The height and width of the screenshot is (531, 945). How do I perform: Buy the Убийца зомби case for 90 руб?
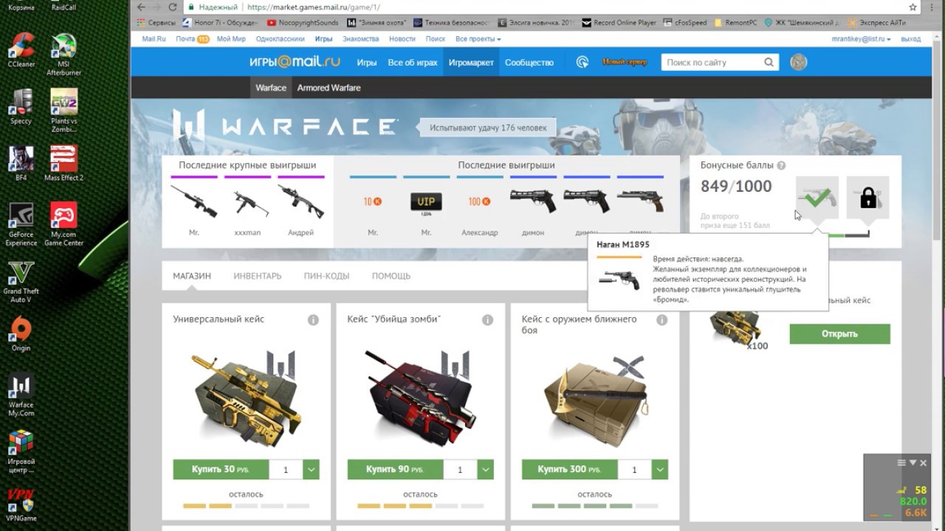[x=396, y=470]
